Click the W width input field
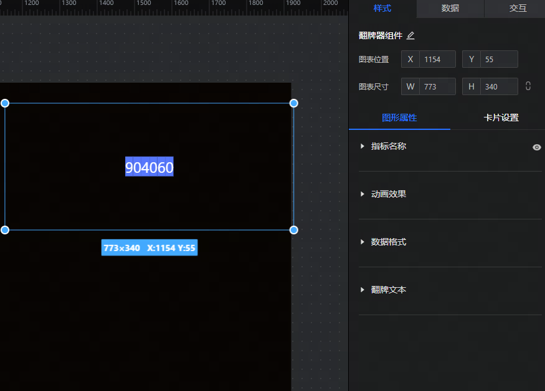Image resolution: width=545 pixels, height=391 pixels. coord(437,87)
